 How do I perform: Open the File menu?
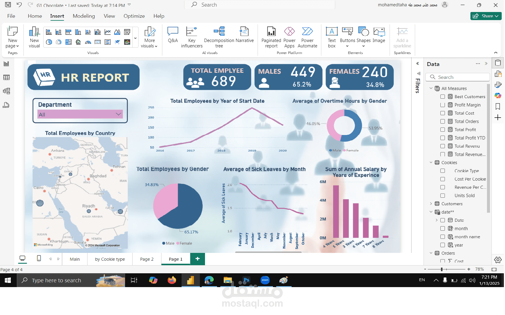click(11, 16)
